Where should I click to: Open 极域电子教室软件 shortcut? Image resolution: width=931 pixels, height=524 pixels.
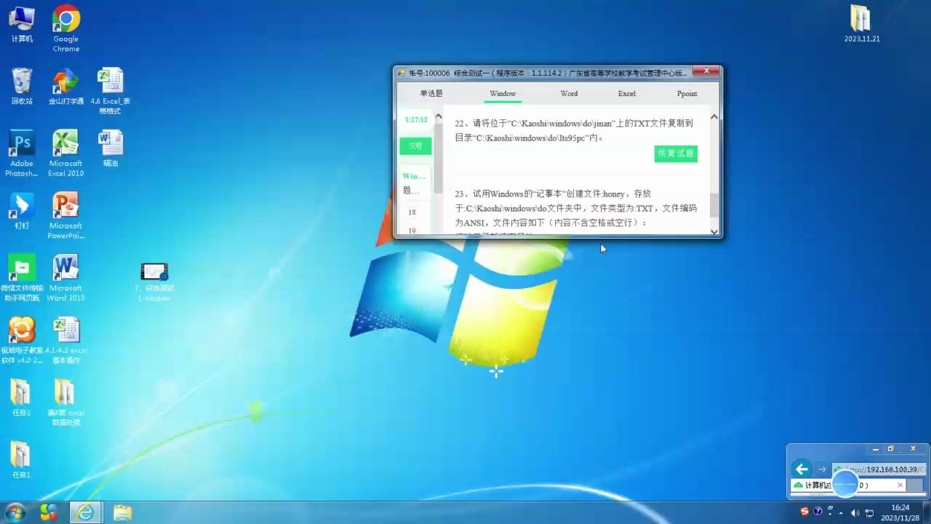coord(22,341)
